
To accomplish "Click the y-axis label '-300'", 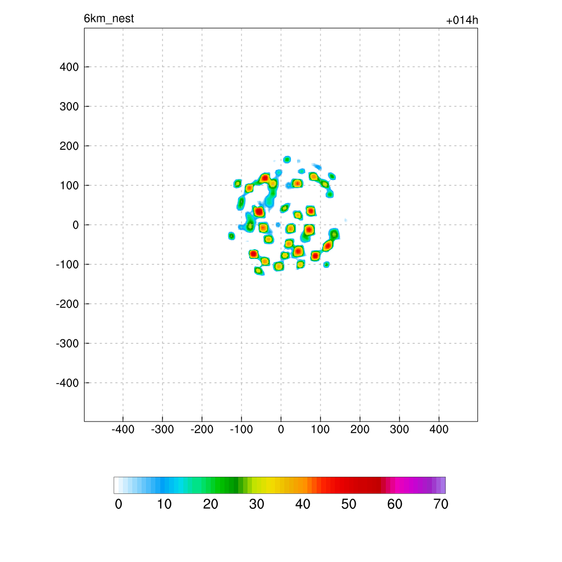I will (x=68, y=344).
